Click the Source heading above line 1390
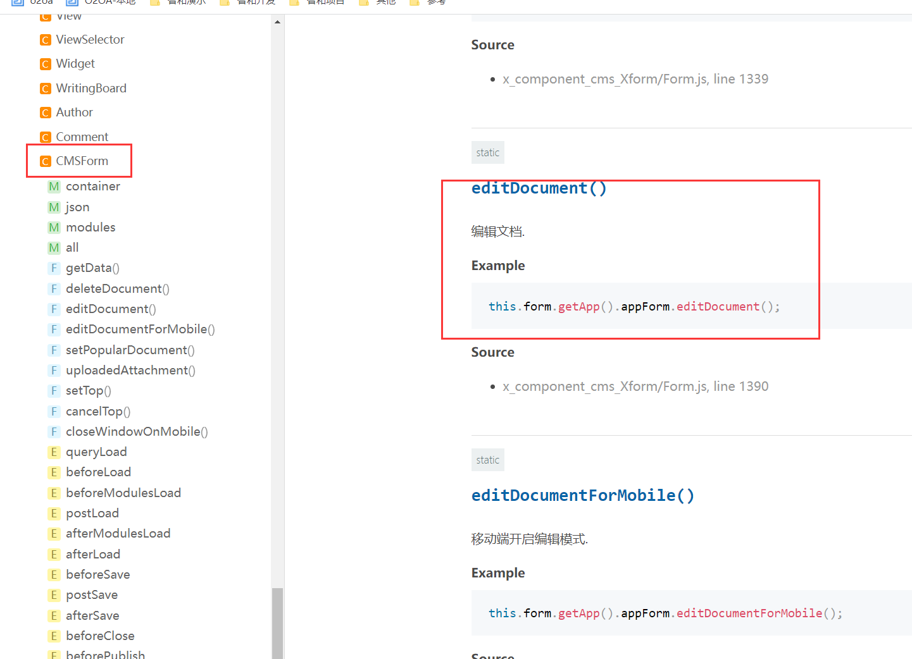 tap(493, 352)
